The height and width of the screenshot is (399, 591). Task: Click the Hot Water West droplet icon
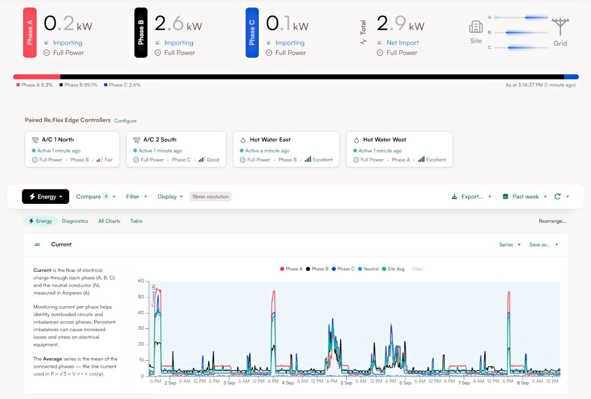(356, 140)
